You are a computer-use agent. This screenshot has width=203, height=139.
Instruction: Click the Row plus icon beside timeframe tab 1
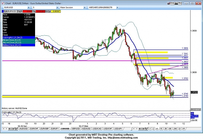pyautogui.click(x=146, y=129)
